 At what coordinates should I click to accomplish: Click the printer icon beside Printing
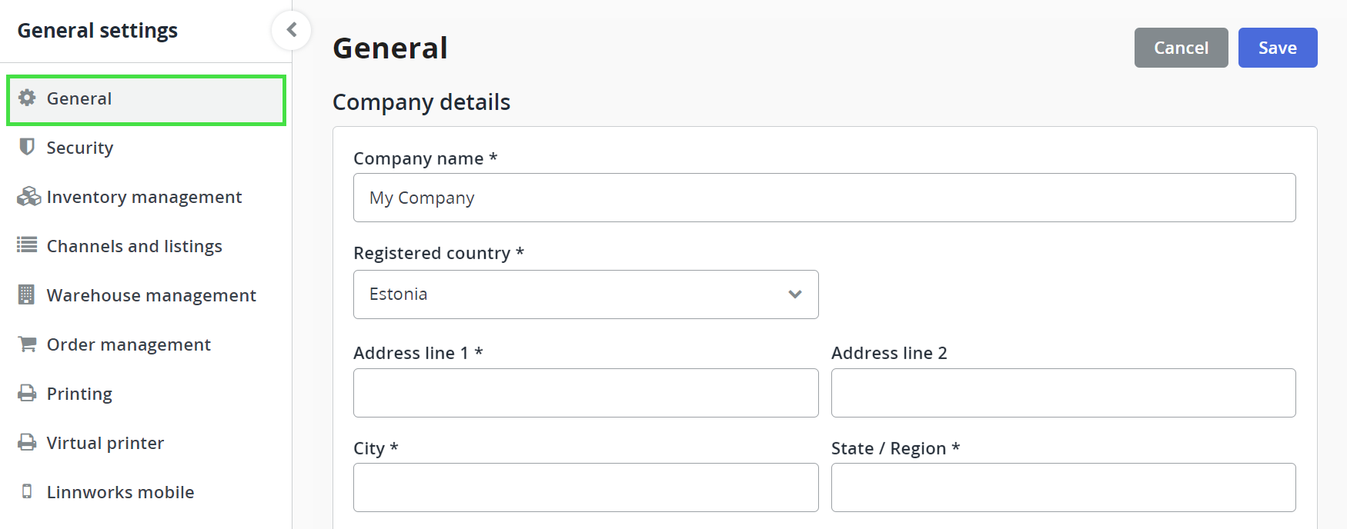pyautogui.click(x=27, y=393)
